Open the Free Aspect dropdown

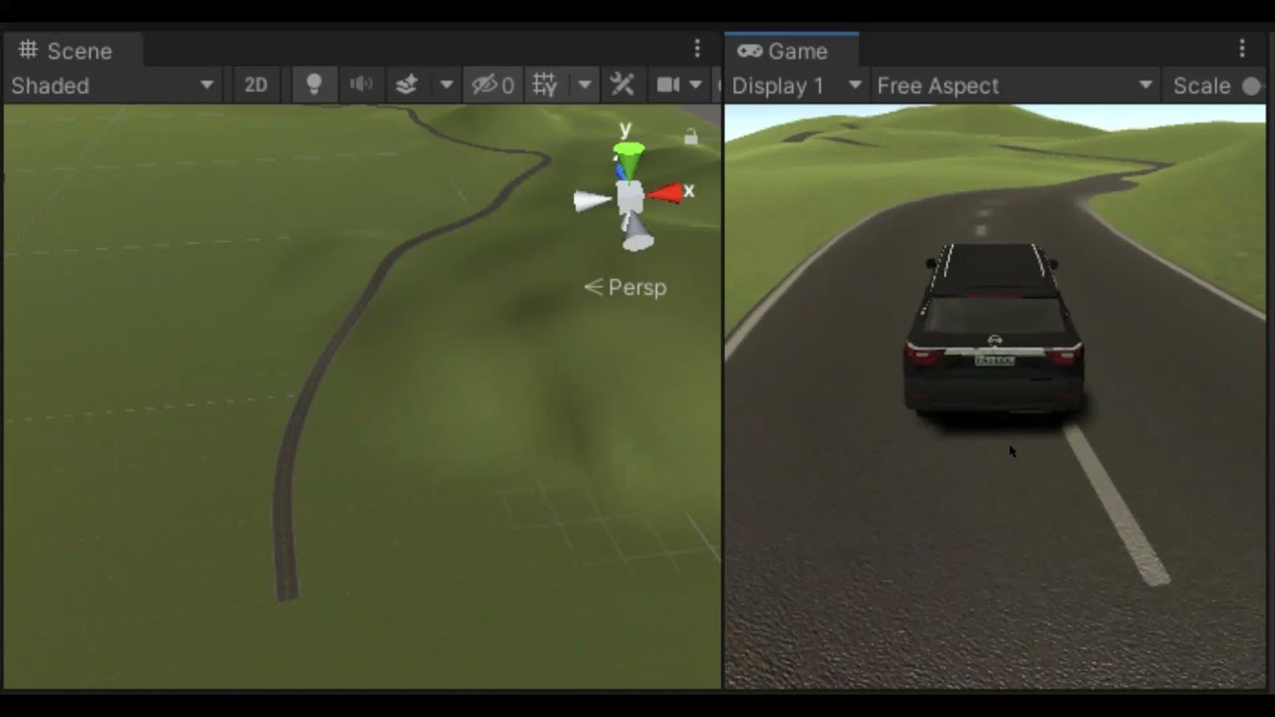[x=1014, y=86]
